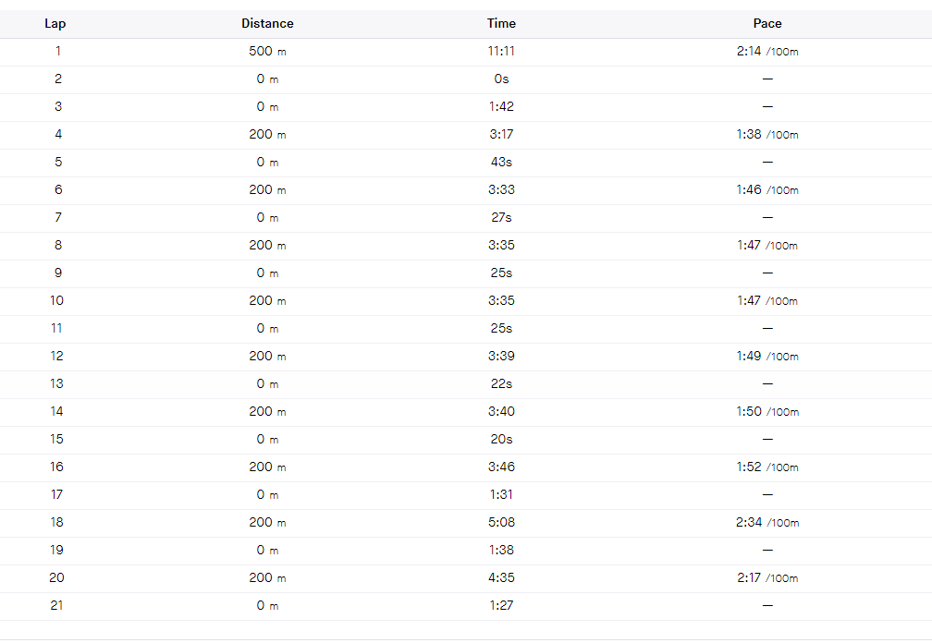
Task: Click lap 6 pace 1:46 /100m
Action: click(x=767, y=190)
